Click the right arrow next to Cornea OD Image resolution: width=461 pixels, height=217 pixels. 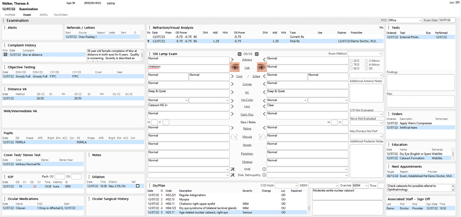coord(232,84)
